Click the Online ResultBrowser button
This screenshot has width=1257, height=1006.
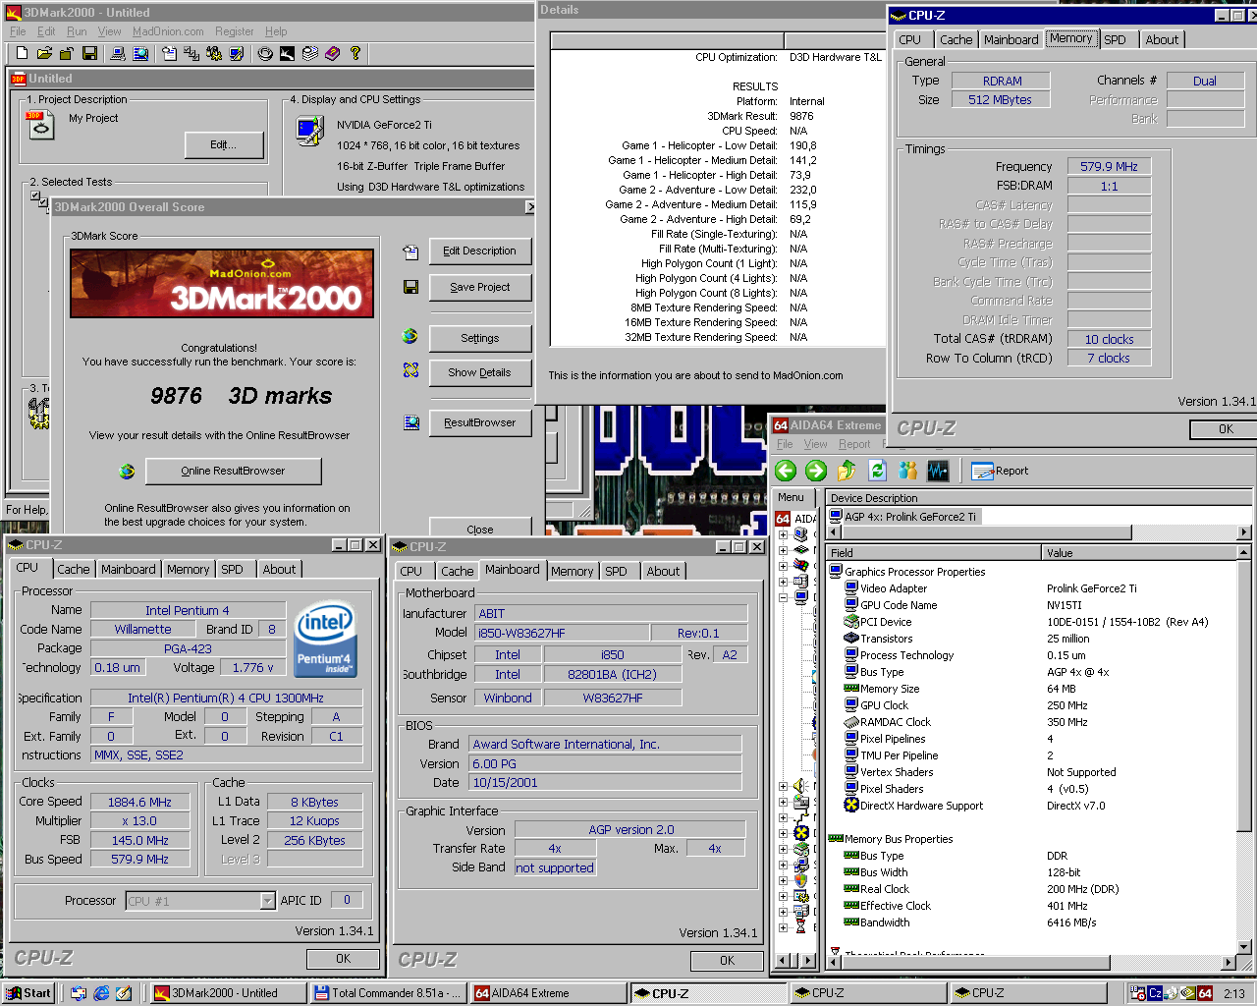click(x=233, y=472)
